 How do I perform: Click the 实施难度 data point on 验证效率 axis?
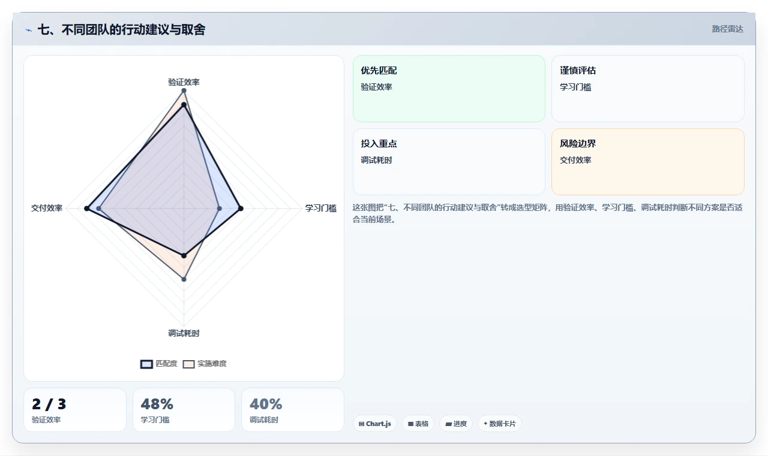(x=184, y=90)
